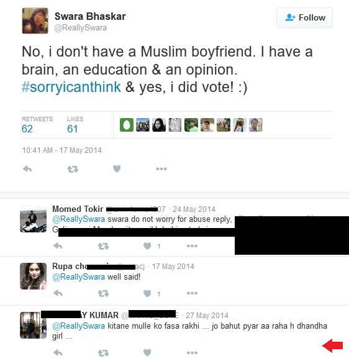Open more options on Rupa's reply
Image resolution: width=349 pixels, height=361 pixels.
(x=192, y=293)
